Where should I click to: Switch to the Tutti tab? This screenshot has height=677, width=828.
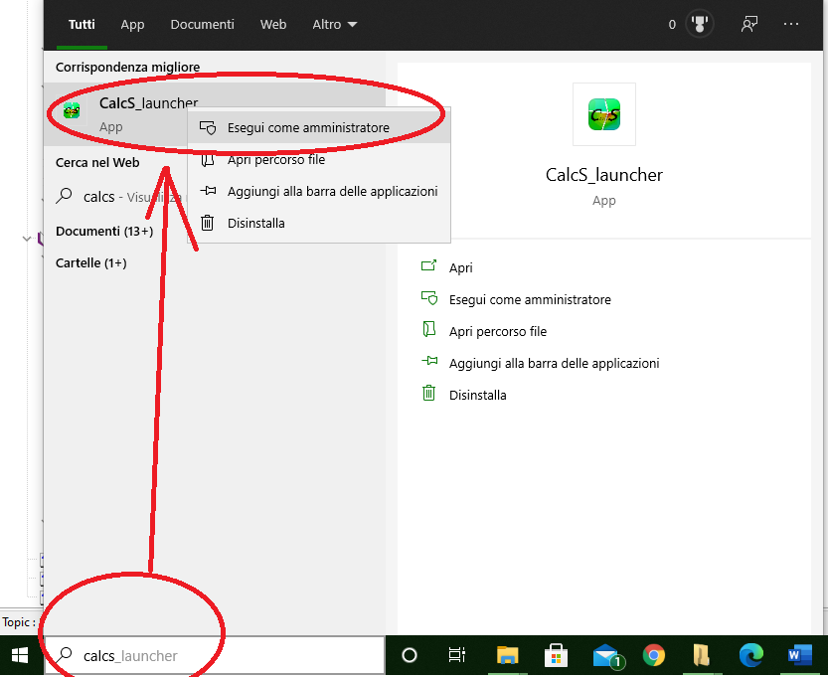(x=82, y=24)
